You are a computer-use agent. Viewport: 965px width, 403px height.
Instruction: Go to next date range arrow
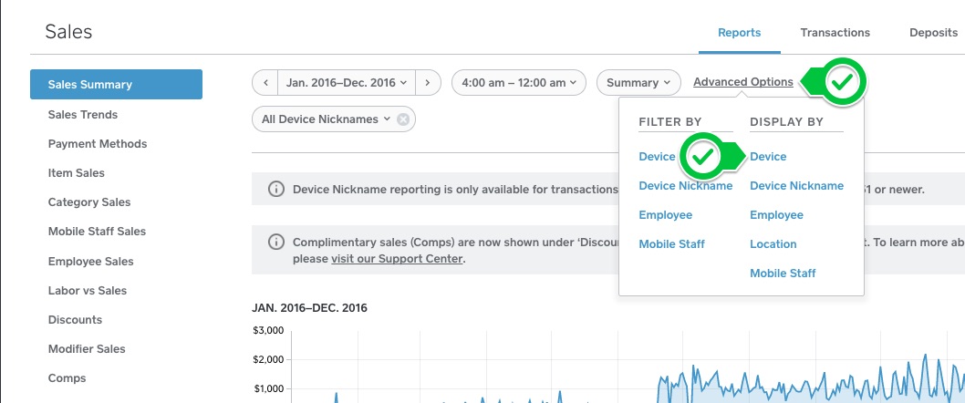coord(429,83)
